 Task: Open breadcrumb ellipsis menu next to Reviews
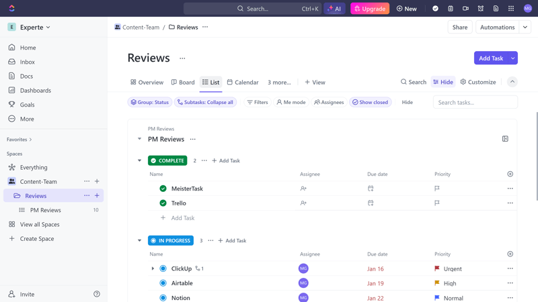click(205, 27)
